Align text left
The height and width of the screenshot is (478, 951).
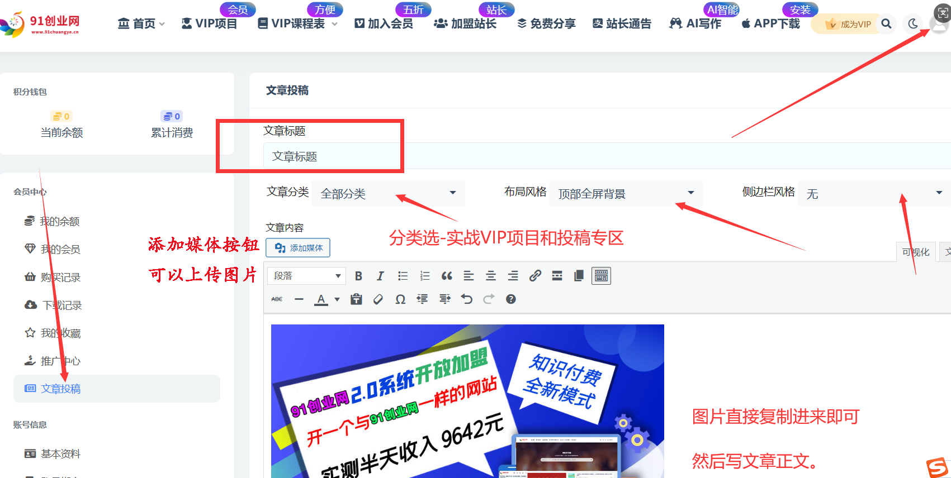(469, 276)
